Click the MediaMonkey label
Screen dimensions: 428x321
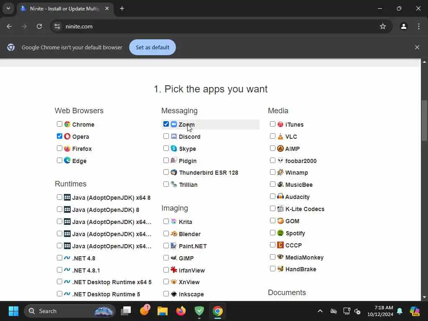(x=304, y=257)
